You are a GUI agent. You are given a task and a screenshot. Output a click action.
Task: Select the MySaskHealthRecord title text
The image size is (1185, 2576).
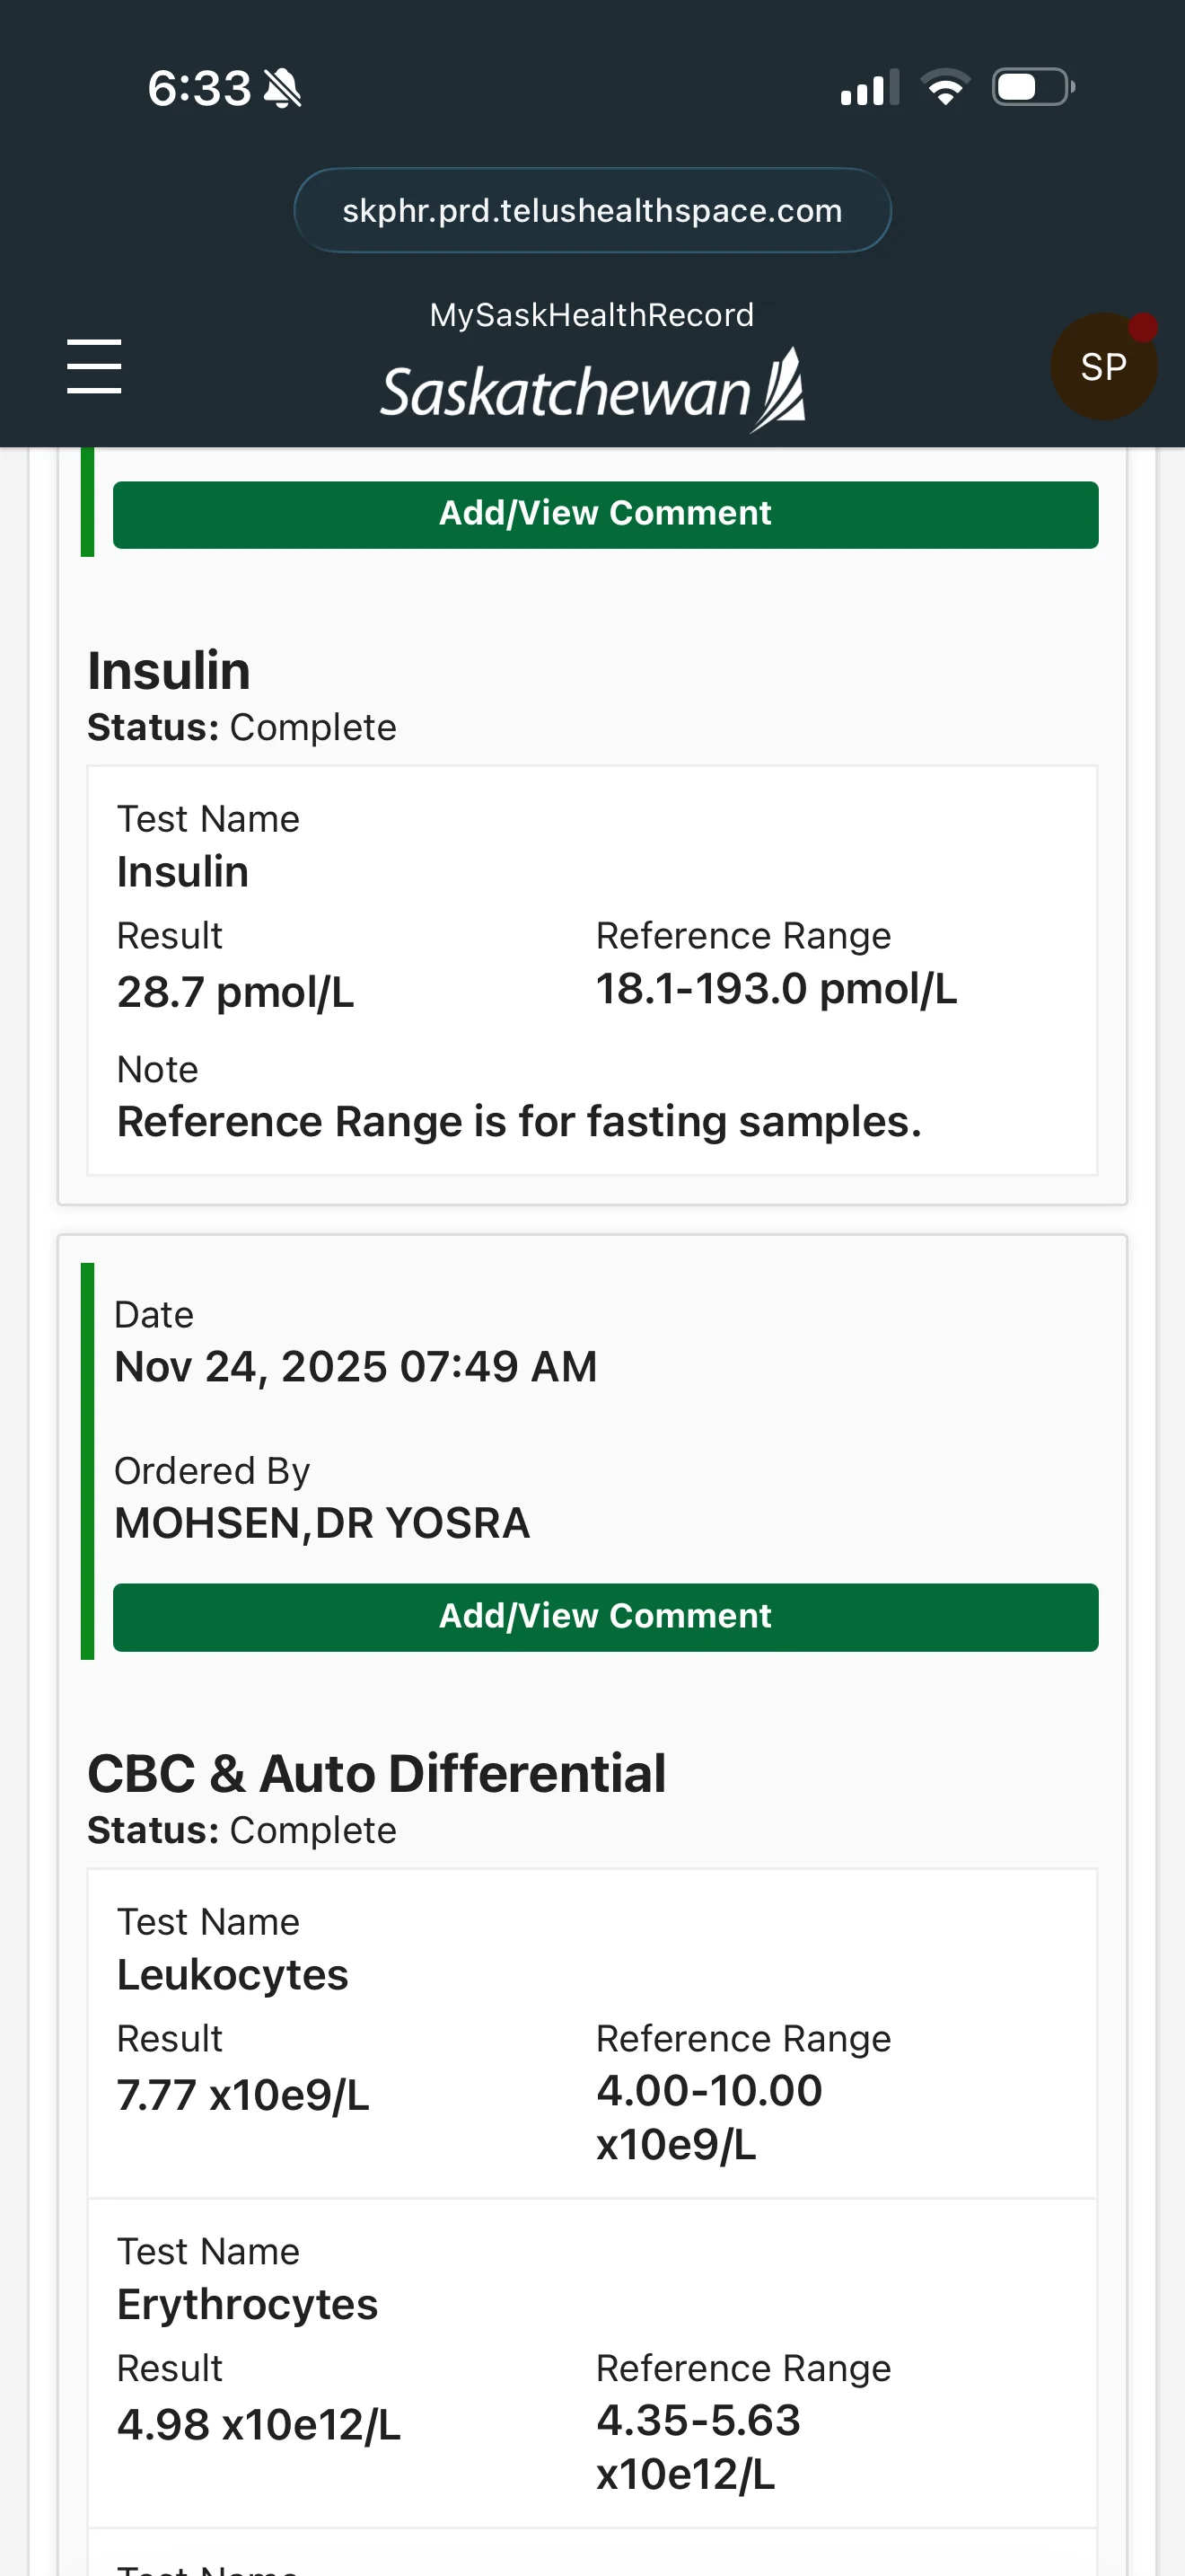[x=592, y=315]
